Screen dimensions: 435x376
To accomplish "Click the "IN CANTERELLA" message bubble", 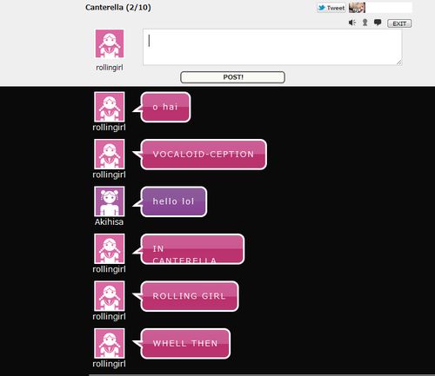I will [x=192, y=249].
